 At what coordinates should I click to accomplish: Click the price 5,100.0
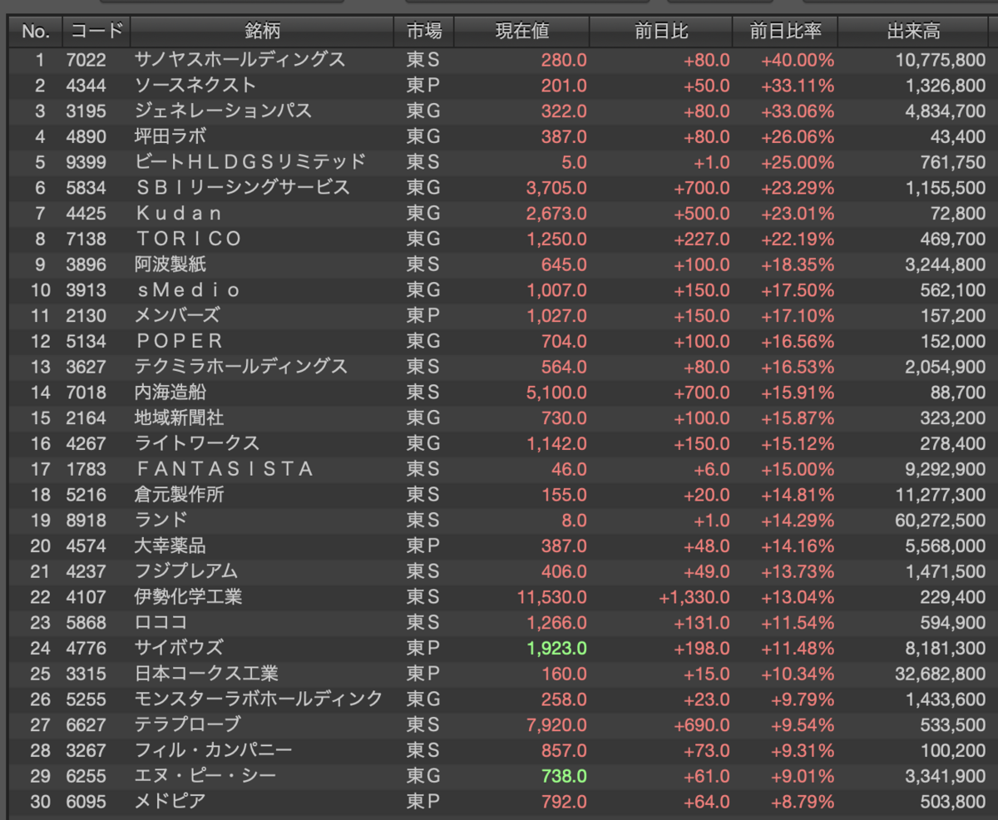[556, 393]
